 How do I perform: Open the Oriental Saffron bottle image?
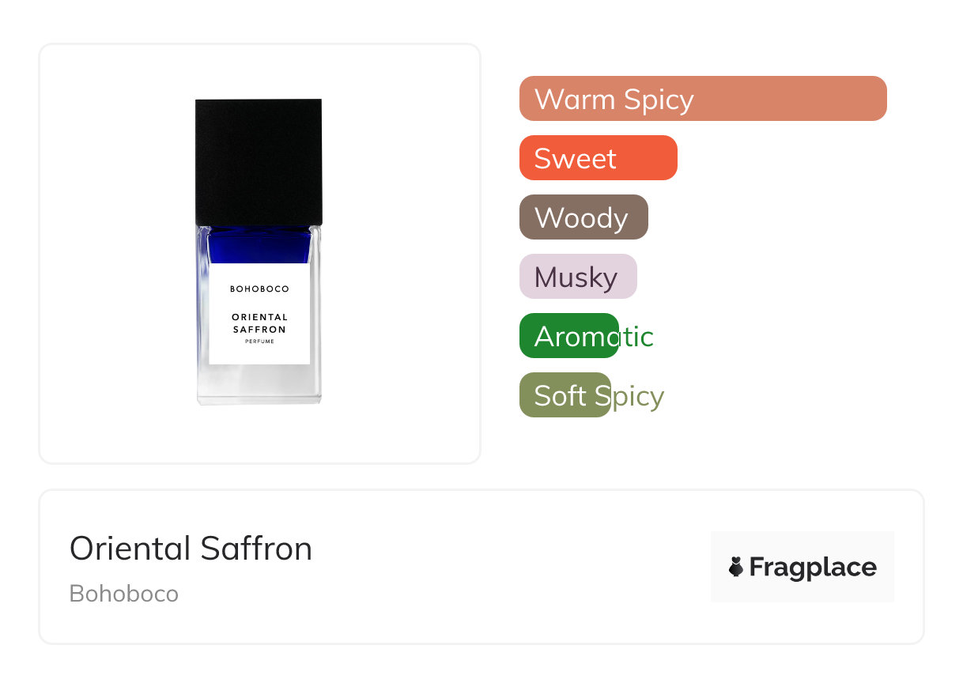pyautogui.click(x=259, y=251)
